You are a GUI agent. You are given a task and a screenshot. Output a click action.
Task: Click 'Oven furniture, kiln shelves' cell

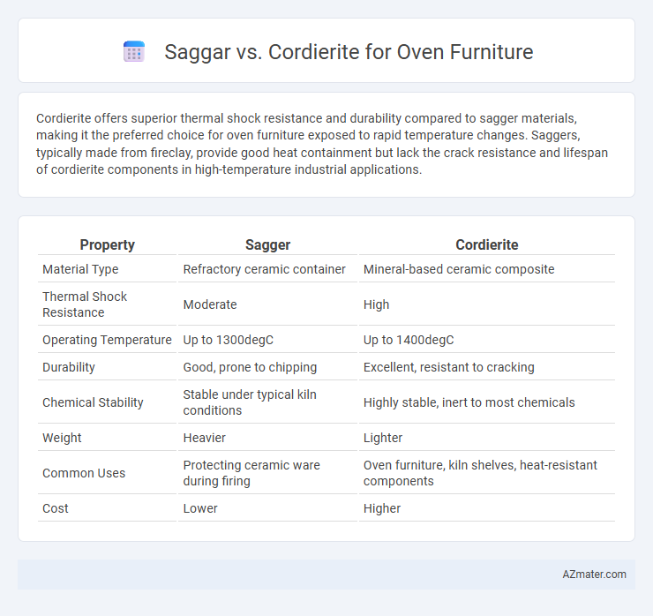click(x=480, y=473)
